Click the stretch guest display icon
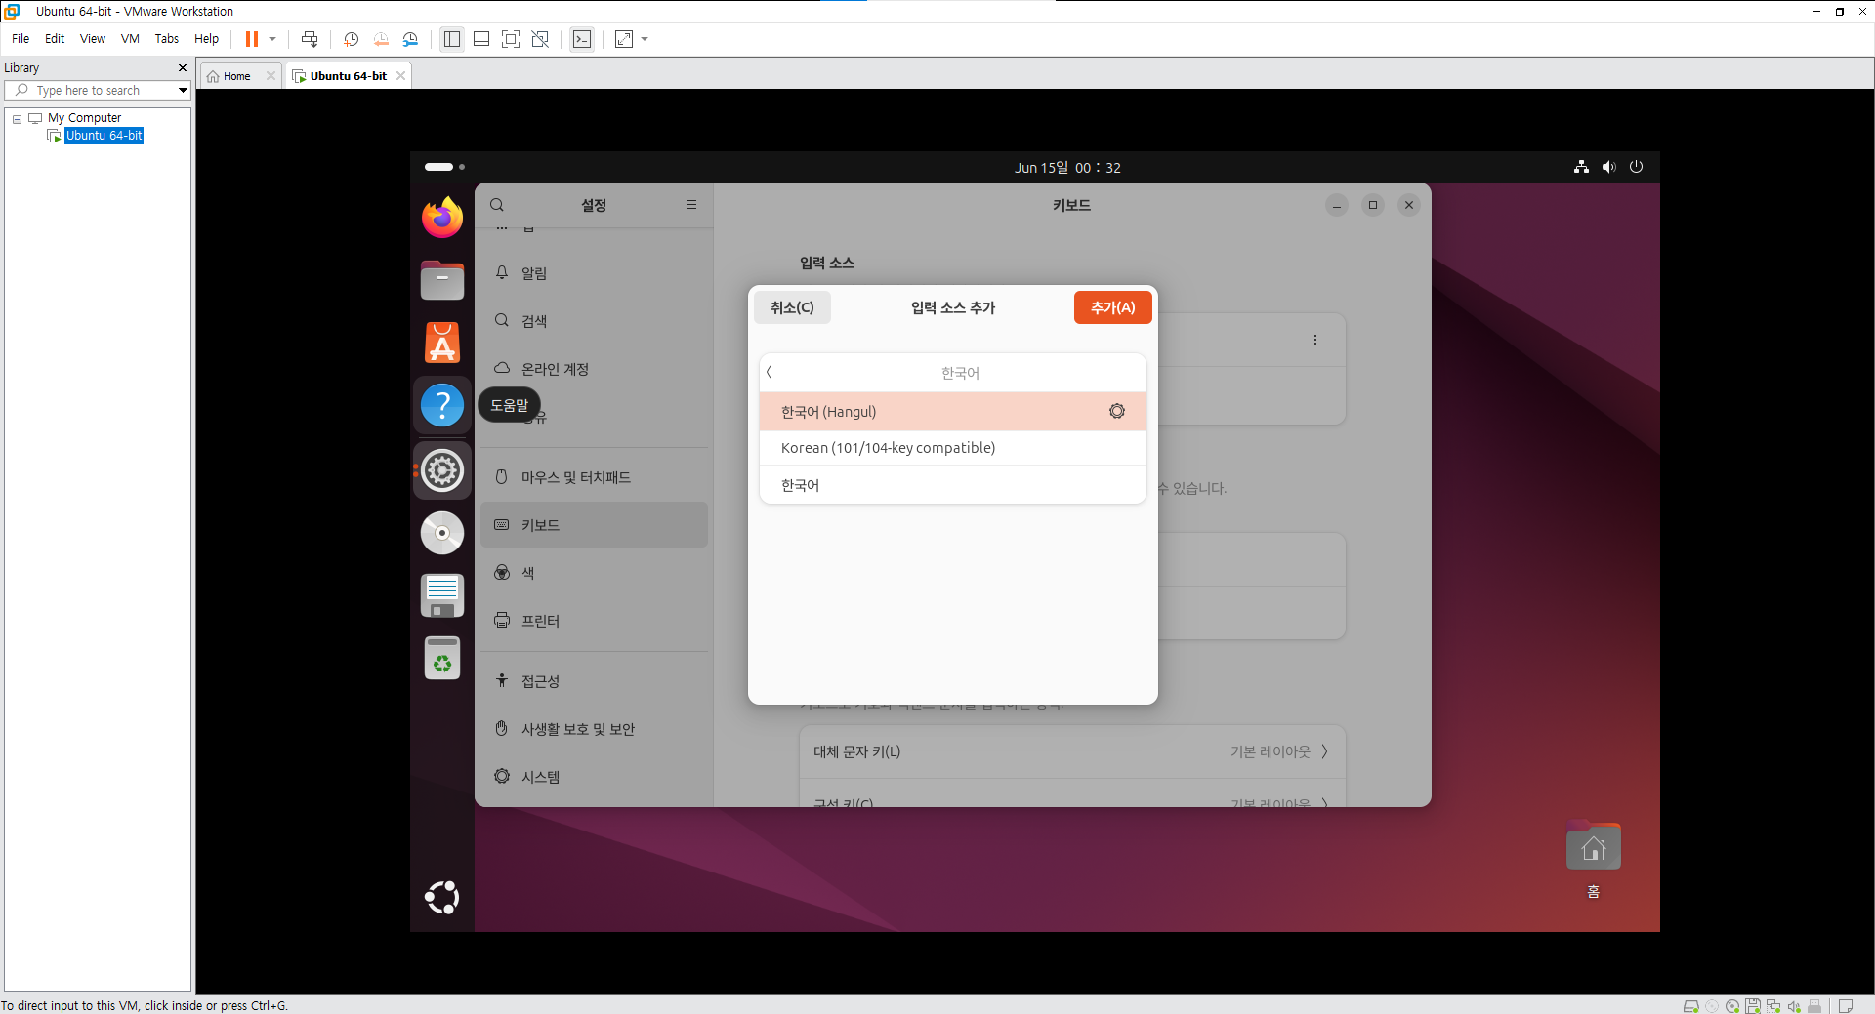1875x1014 pixels. click(624, 39)
